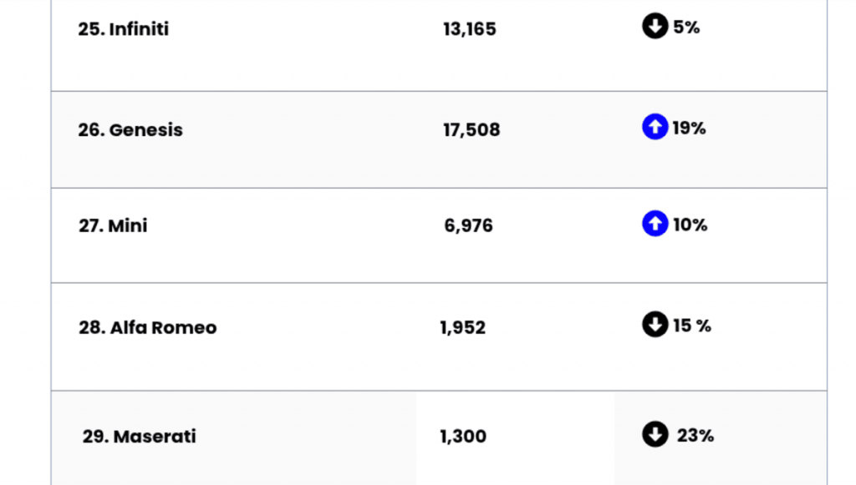
Task: Click Maserati sales number 1,300
Action: [462, 437]
